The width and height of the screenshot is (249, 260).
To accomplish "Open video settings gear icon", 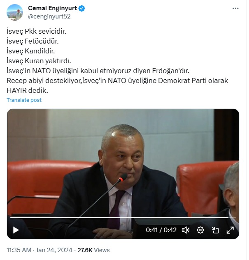I will pyautogui.click(x=200, y=230).
